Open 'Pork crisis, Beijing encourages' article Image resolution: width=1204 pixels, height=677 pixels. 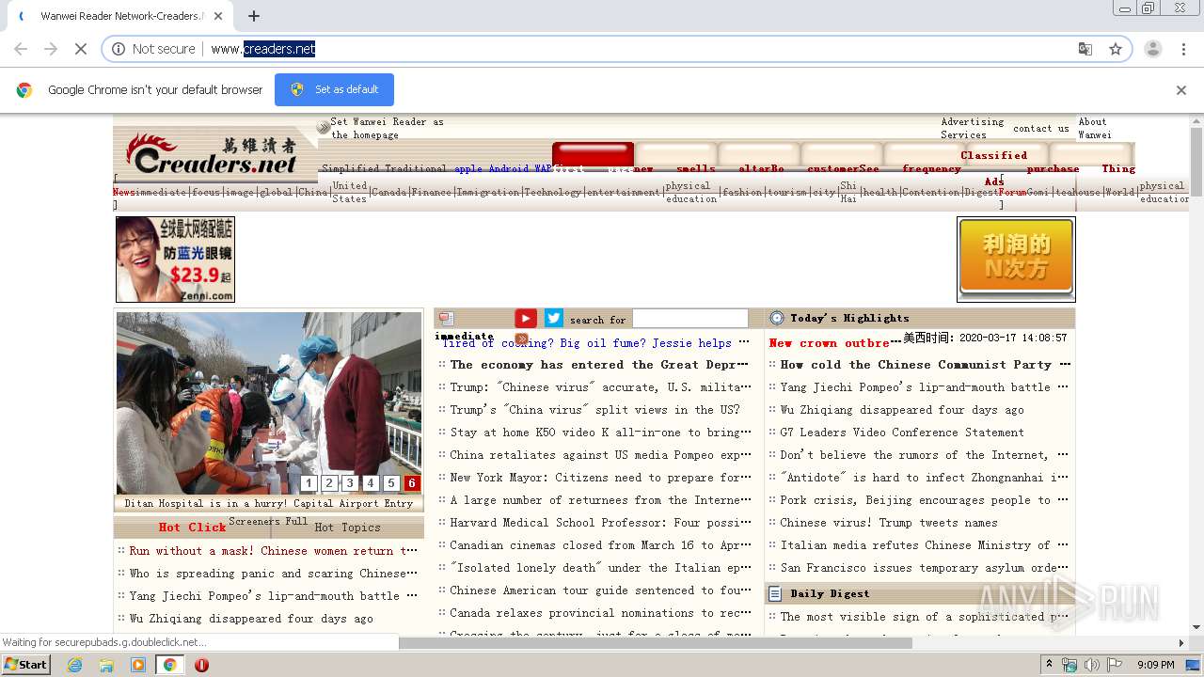(x=925, y=500)
